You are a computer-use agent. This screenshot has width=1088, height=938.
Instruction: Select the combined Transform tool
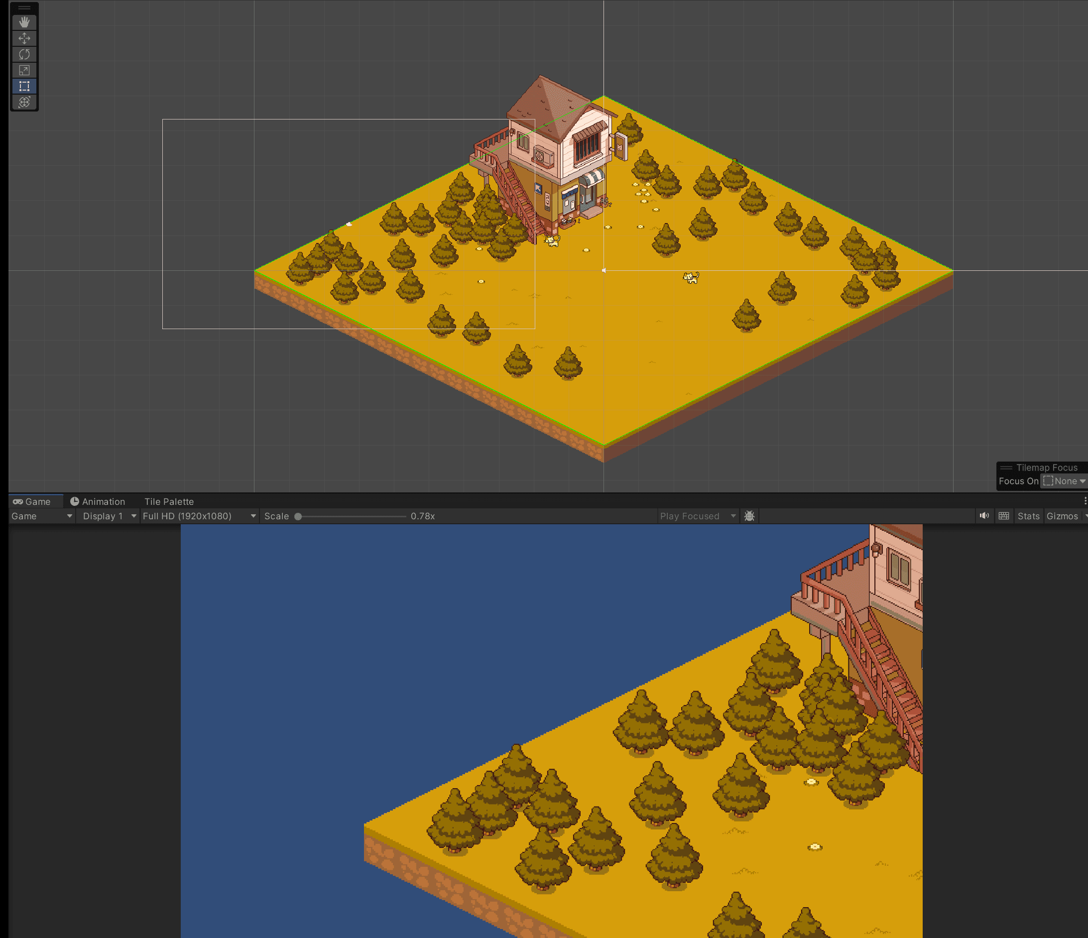tap(24, 102)
